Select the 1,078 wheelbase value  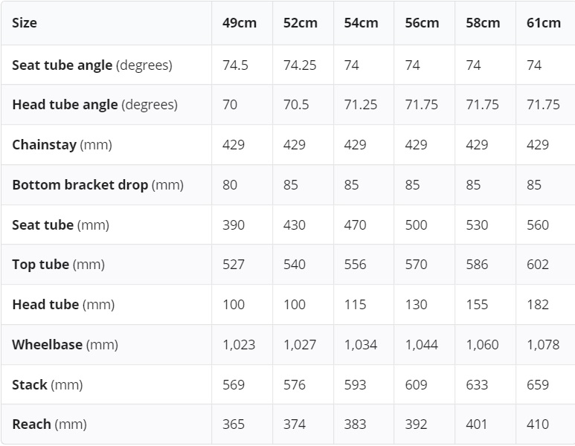click(542, 345)
